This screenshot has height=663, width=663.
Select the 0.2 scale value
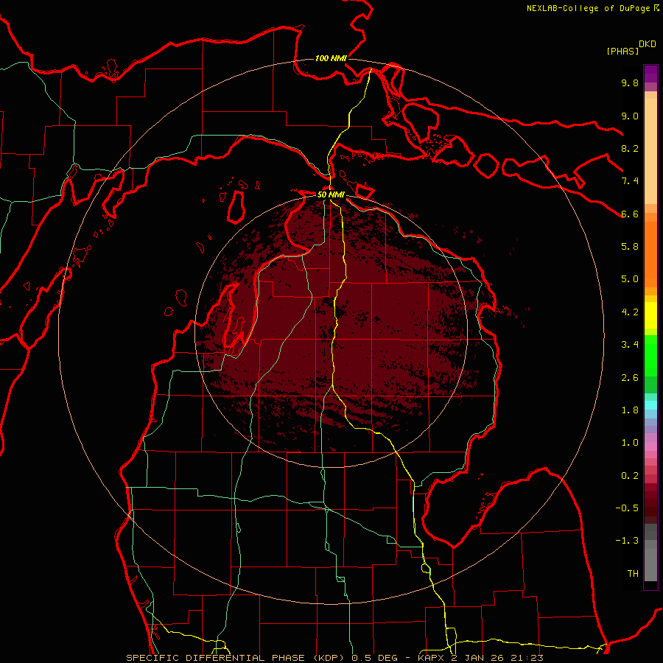[630, 476]
